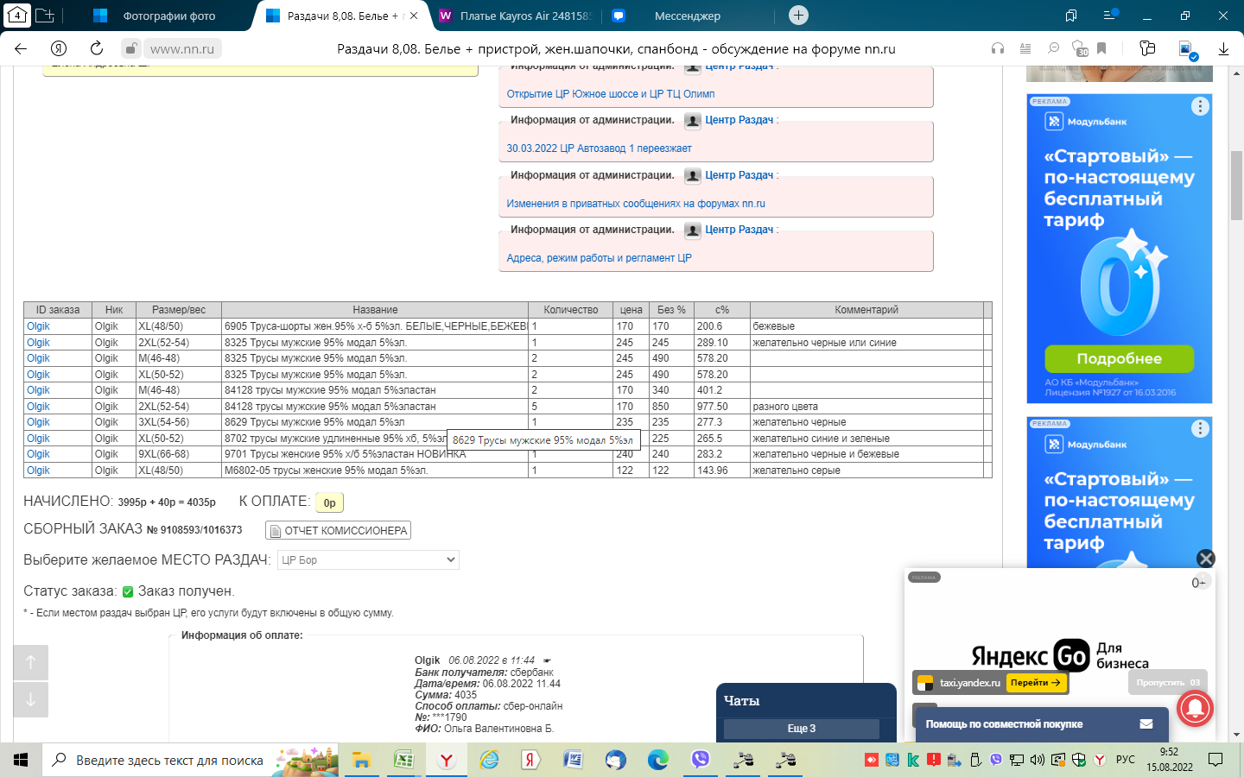Add page to bookmarks icon

1101,48
